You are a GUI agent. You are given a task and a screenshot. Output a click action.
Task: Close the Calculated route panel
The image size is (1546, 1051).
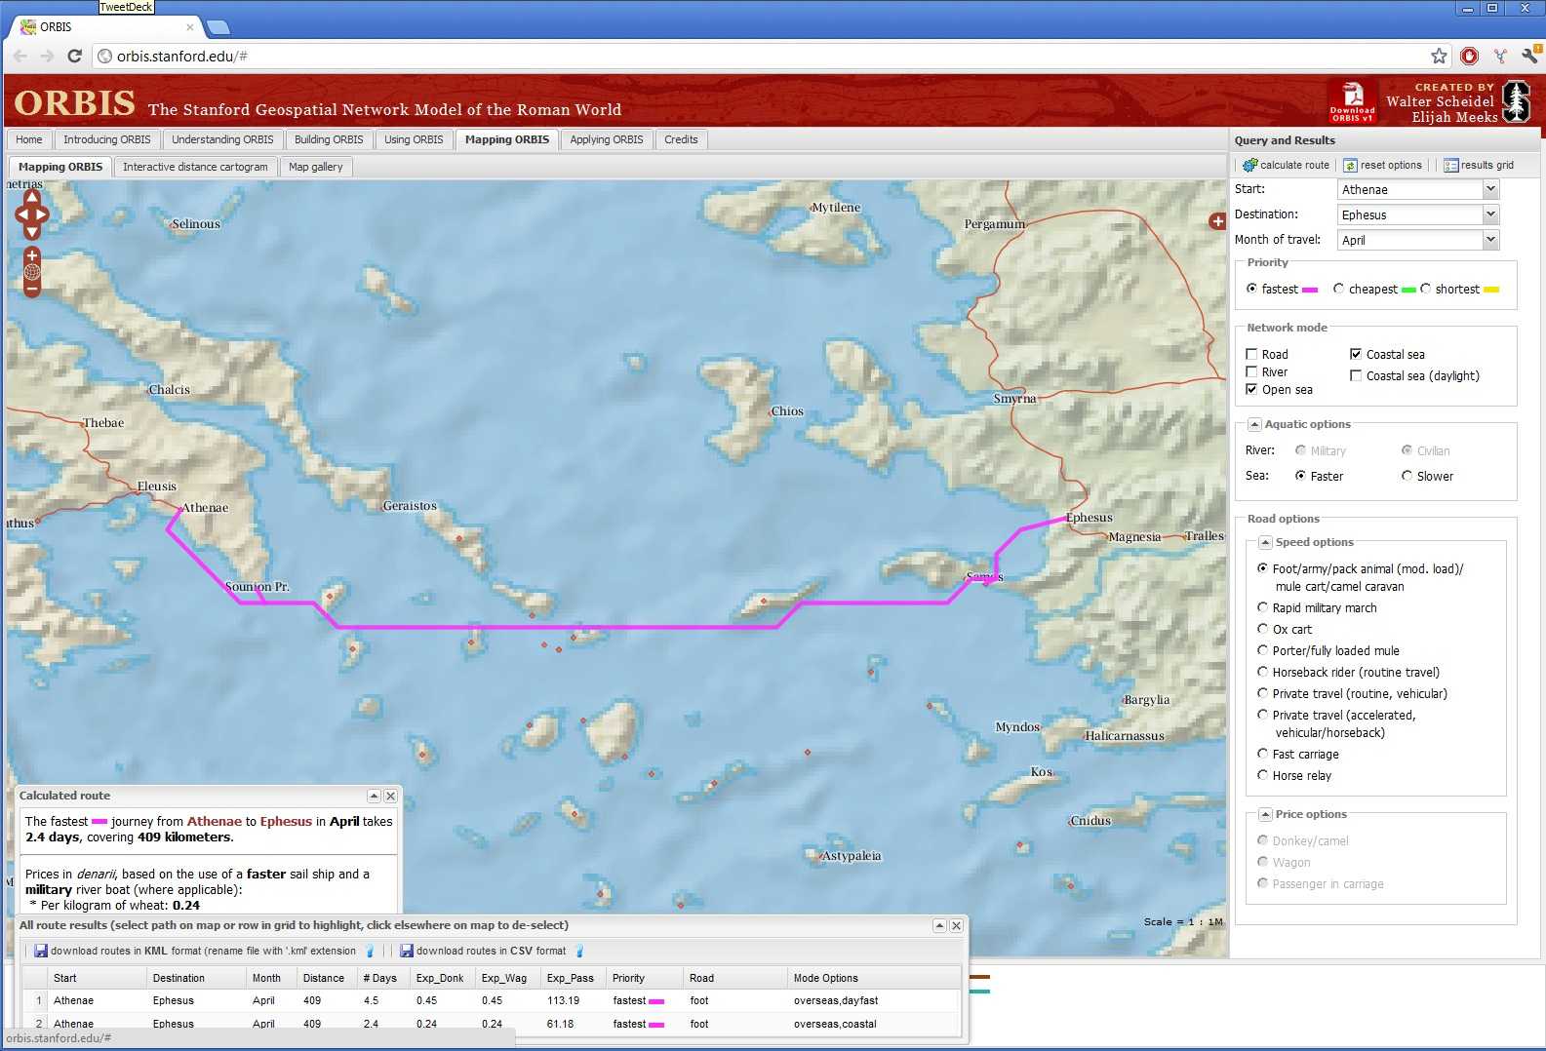click(x=390, y=796)
